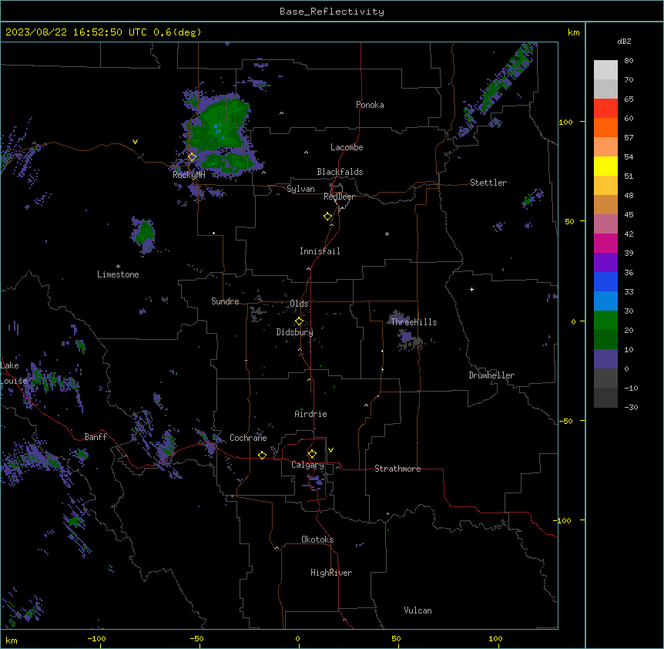The height and width of the screenshot is (649, 664).
Task: Pick the purple 36-39 dBZ legend swatch
Action: pyautogui.click(x=605, y=262)
